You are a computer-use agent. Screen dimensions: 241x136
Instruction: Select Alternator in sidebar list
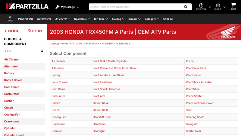coord(11,66)
